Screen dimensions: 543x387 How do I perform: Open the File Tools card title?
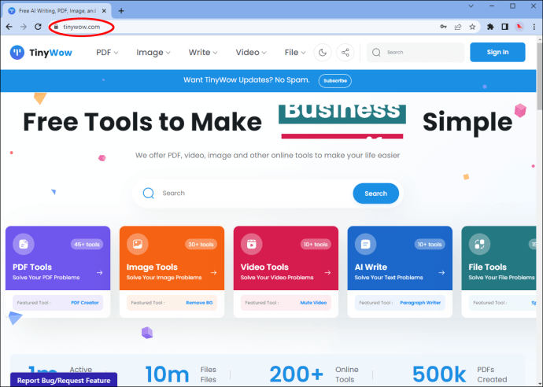pyautogui.click(x=488, y=267)
